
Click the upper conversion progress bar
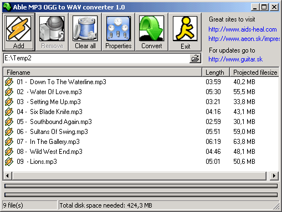(x=141, y=186)
